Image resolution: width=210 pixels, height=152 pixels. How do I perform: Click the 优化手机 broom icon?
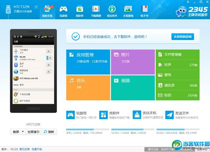pyautogui.click(x=137, y=115)
